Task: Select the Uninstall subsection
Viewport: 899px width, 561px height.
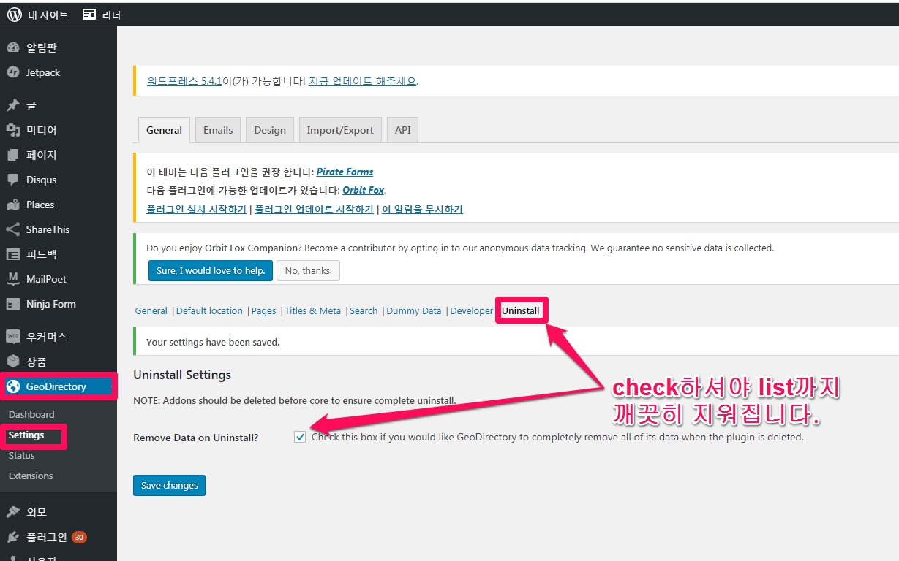Action: [521, 310]
